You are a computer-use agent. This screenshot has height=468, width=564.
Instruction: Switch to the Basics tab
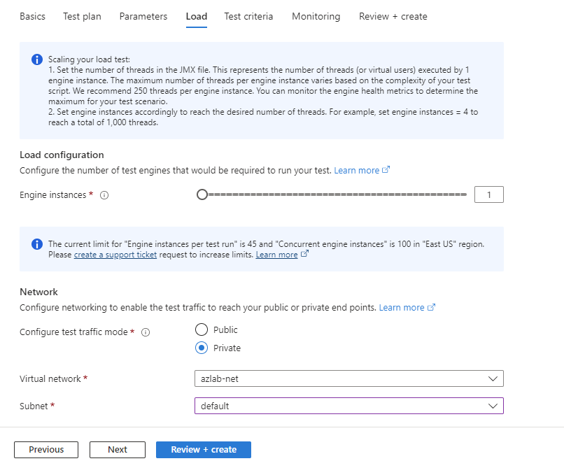click(x=32, y=16)
